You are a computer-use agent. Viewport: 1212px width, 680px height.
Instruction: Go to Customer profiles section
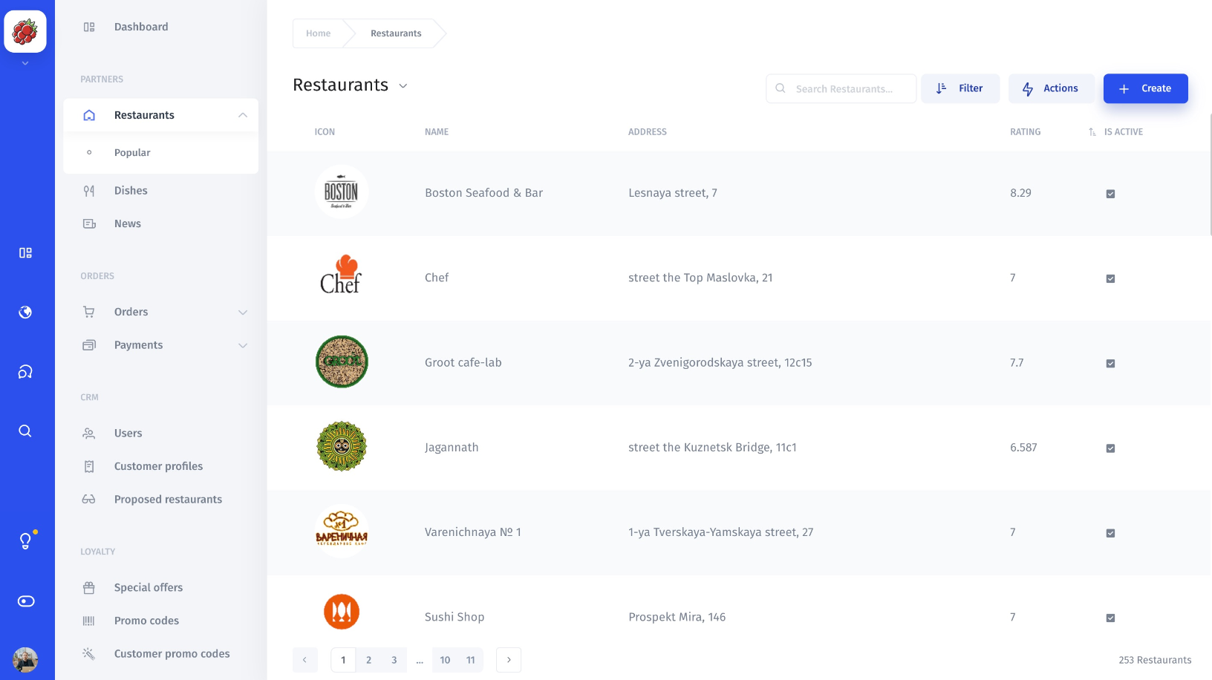pyautogui.click(x=158, y=466)
